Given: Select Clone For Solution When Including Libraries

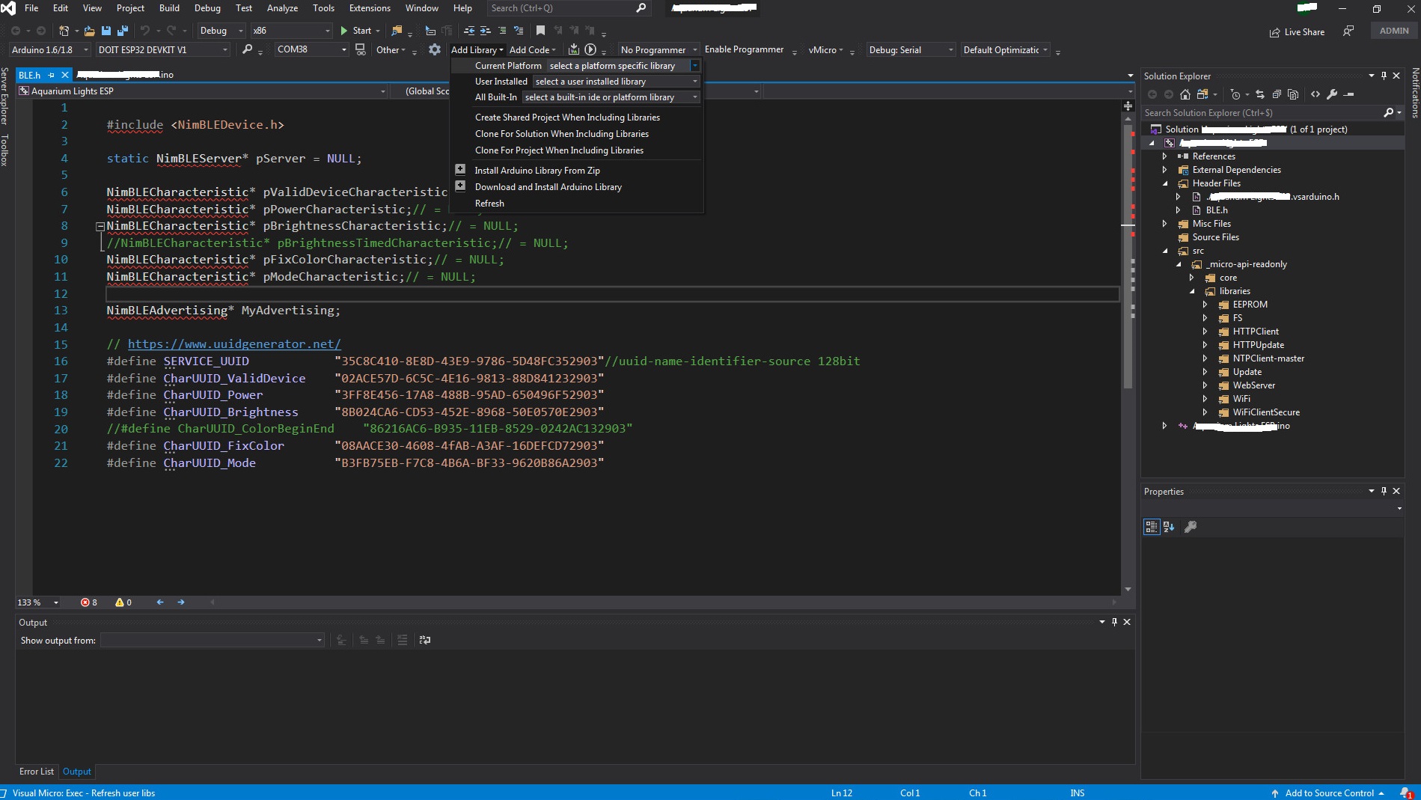Looking at the screenshot, I should pyautogui.click(x=562, y=133).
